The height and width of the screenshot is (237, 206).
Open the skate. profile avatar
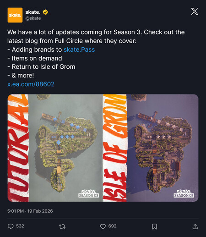pos(15,15)
